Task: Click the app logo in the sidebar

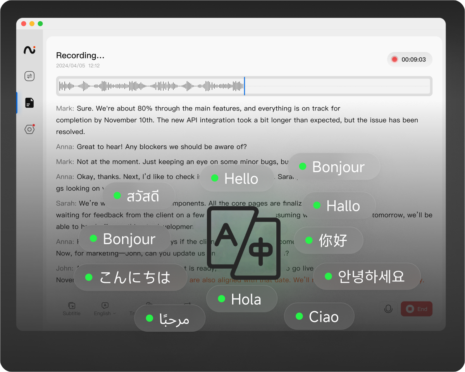Action: click(29, 50)
